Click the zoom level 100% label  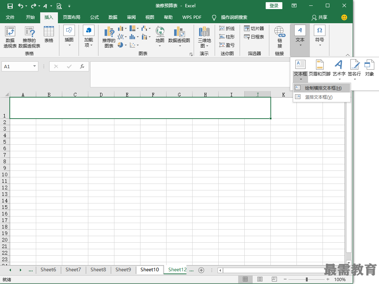tap(340, 279)
